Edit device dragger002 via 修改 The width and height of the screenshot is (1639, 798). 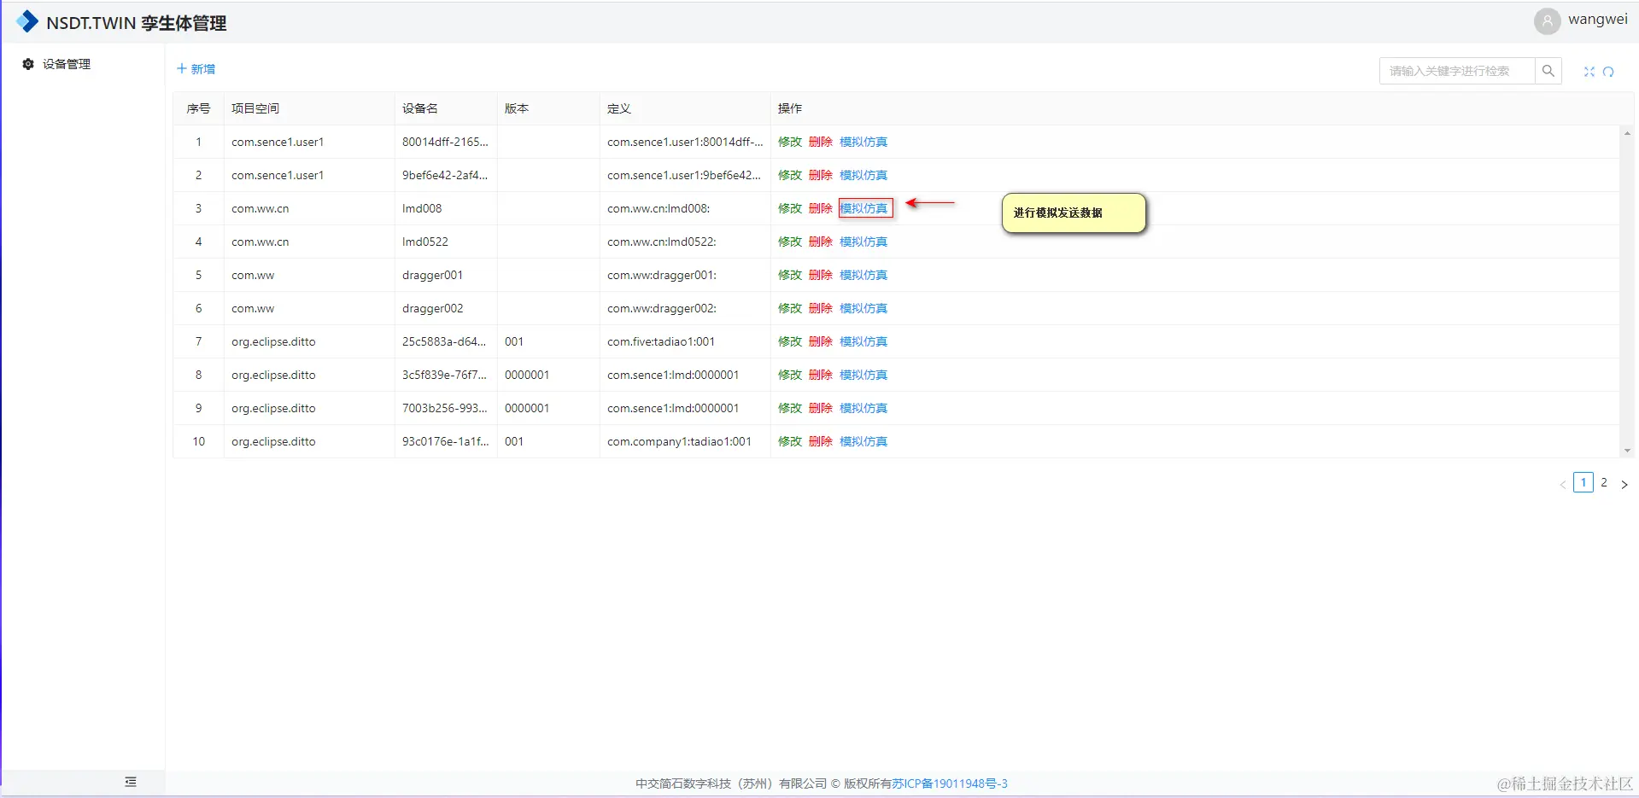click(790, 308)
